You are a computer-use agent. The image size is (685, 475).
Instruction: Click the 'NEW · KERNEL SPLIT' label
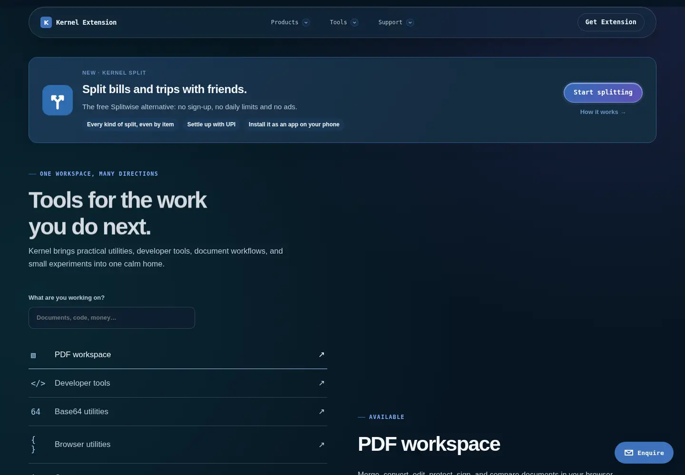click(x=114, y=73)
